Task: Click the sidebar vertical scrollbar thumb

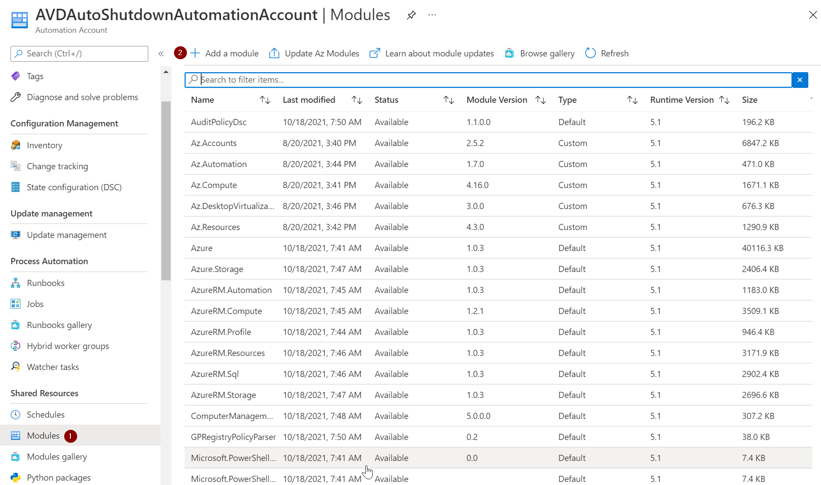Action: coord(166,191)
